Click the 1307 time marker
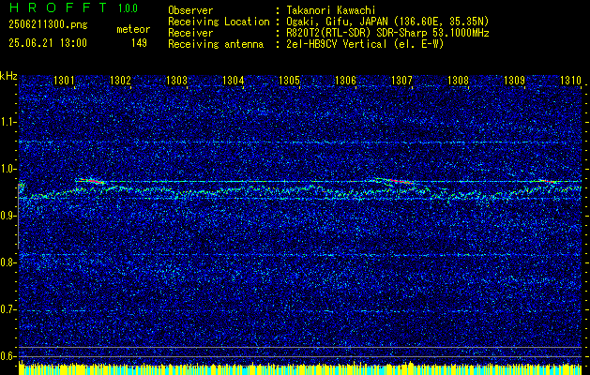This screenshot has height=375, width=590. [401, 80]
